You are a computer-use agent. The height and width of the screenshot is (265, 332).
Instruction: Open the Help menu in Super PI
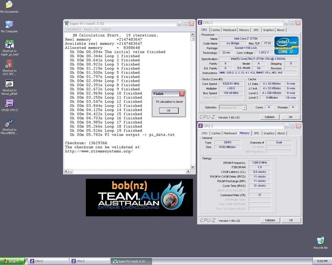click(106, 29)
